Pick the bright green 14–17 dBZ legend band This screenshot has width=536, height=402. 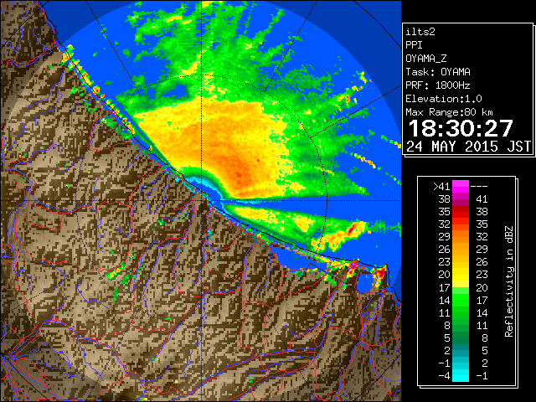tap(461, 300)
